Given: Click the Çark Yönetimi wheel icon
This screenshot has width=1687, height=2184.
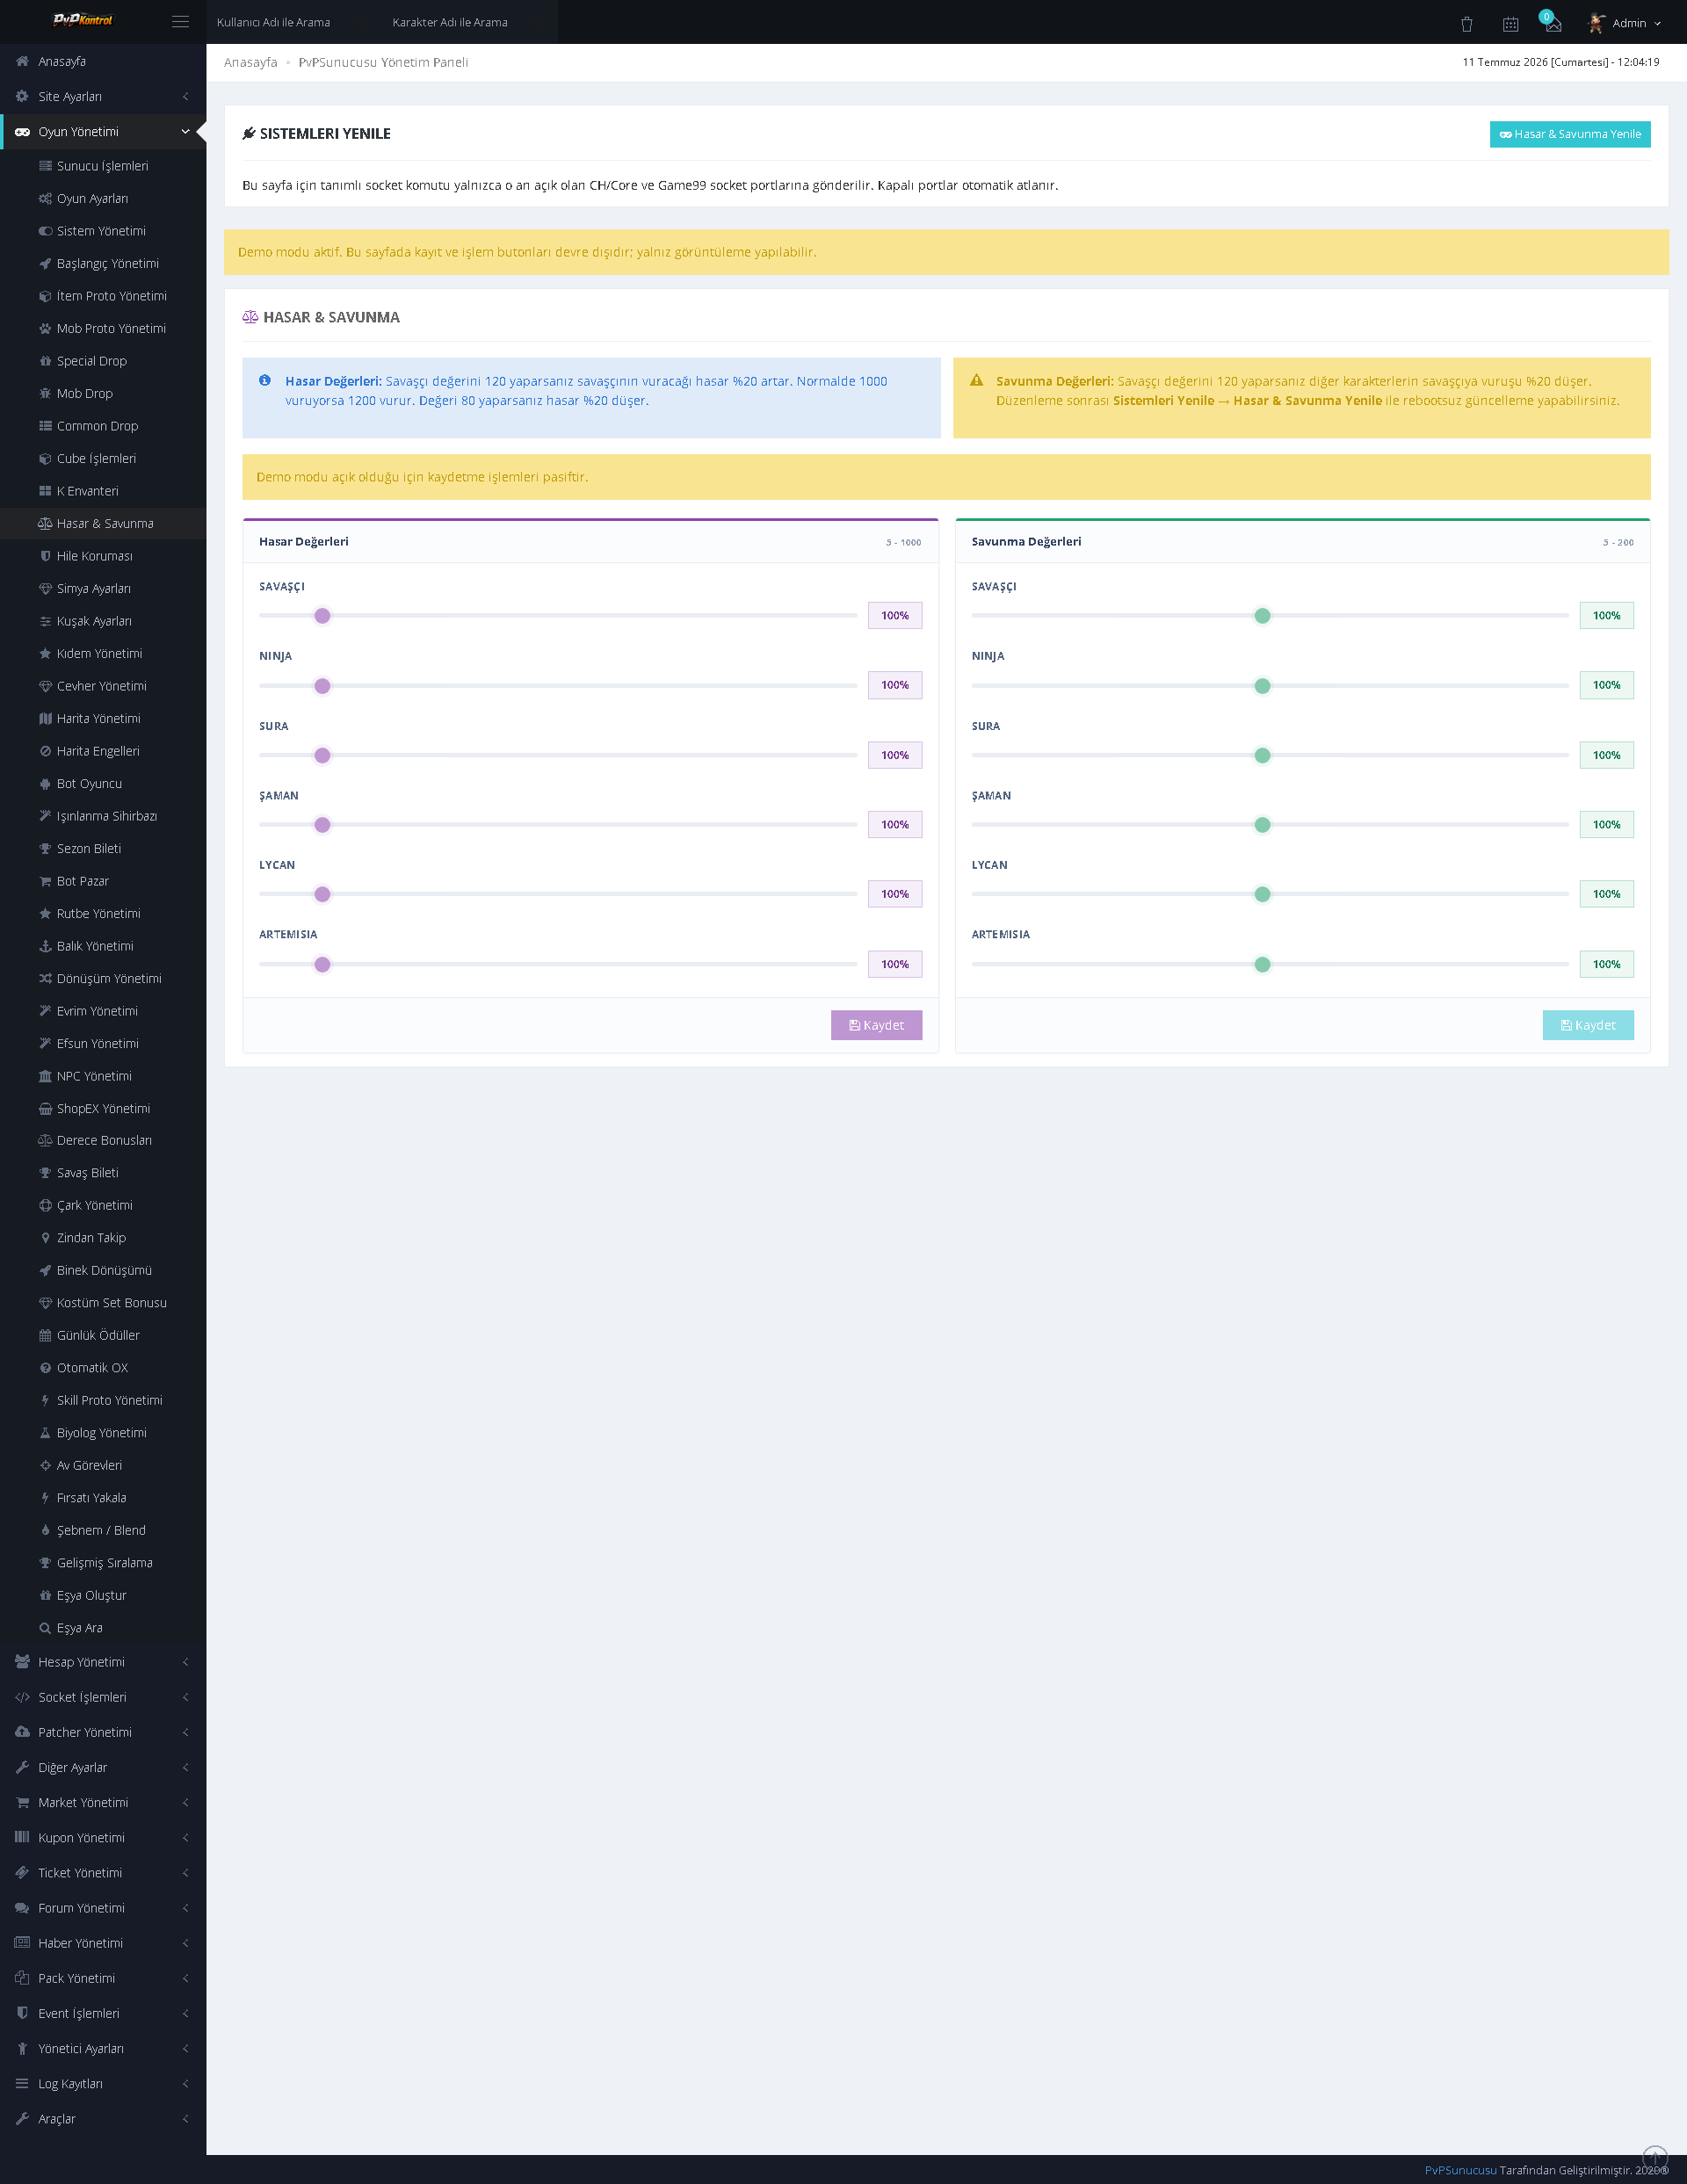Looking at the screenshot, I should click(x=45, y=1205).
